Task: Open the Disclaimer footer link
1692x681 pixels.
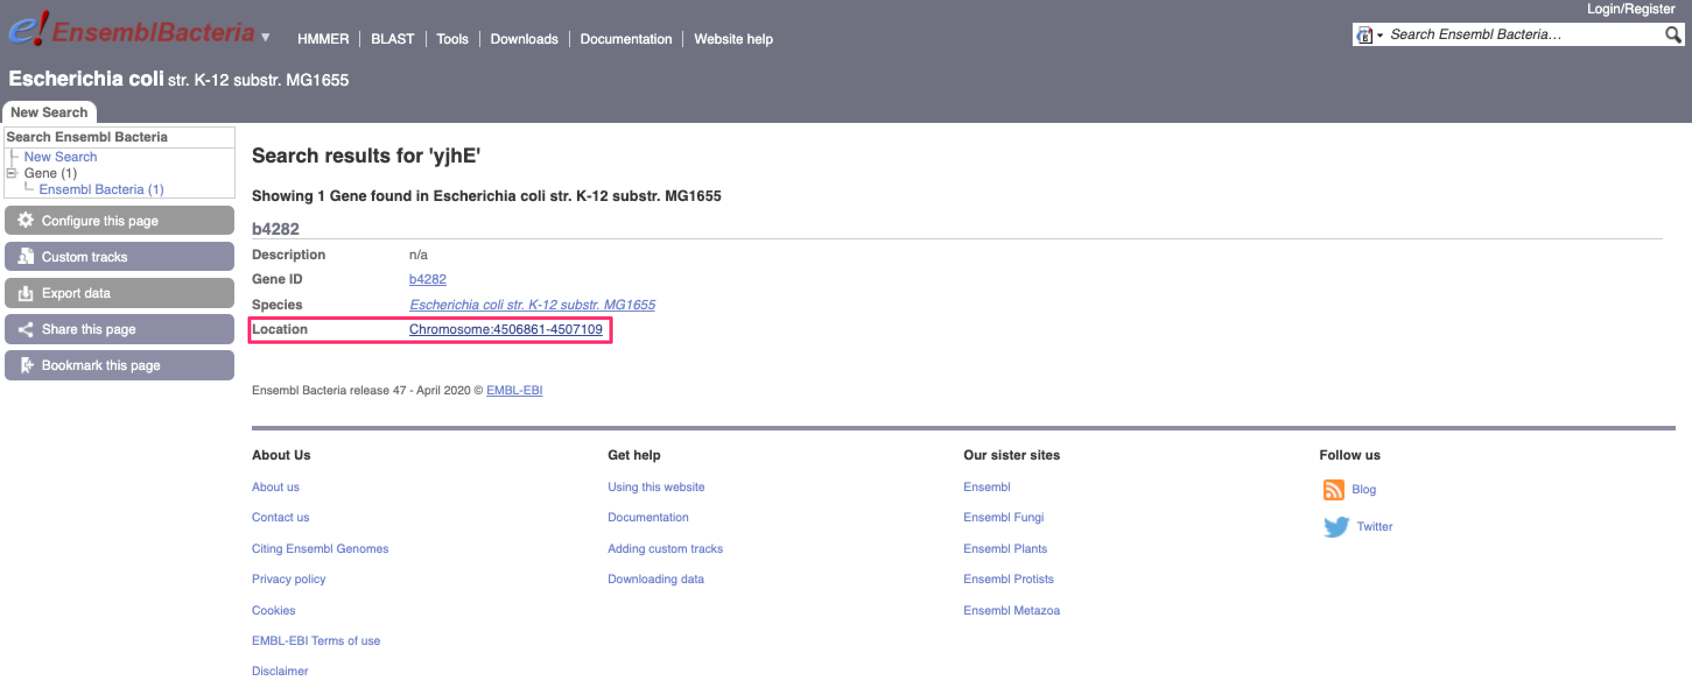Action: pos(280,671)
